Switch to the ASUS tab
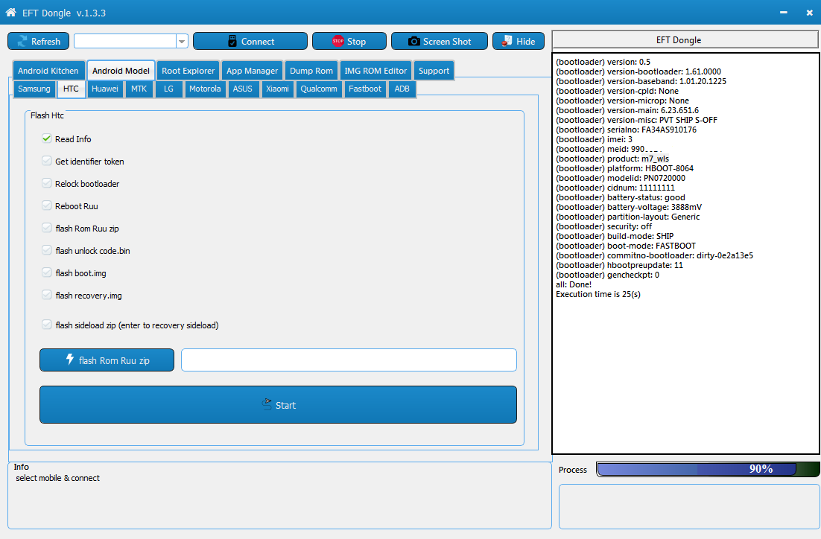The width and height of the screenshot is (821, 539). (242, 89)
